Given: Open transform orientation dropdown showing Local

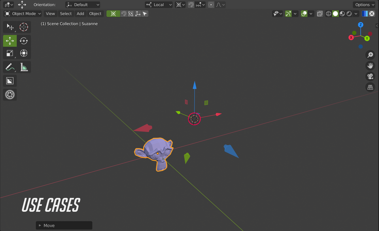Looking at the screenshot, I should [x=159, y=5].
